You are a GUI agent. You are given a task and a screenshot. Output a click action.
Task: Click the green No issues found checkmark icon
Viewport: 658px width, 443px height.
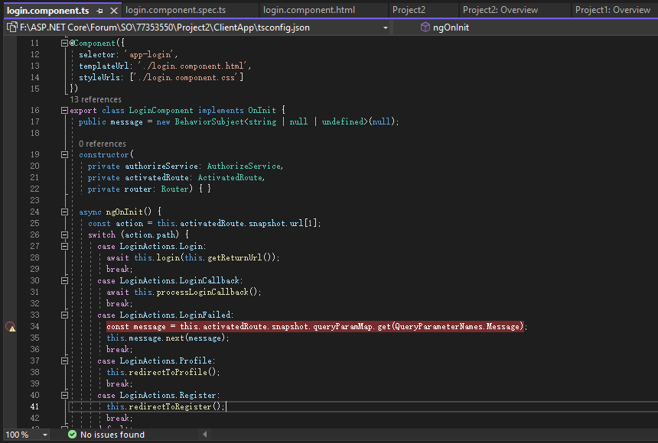point(72,435)
